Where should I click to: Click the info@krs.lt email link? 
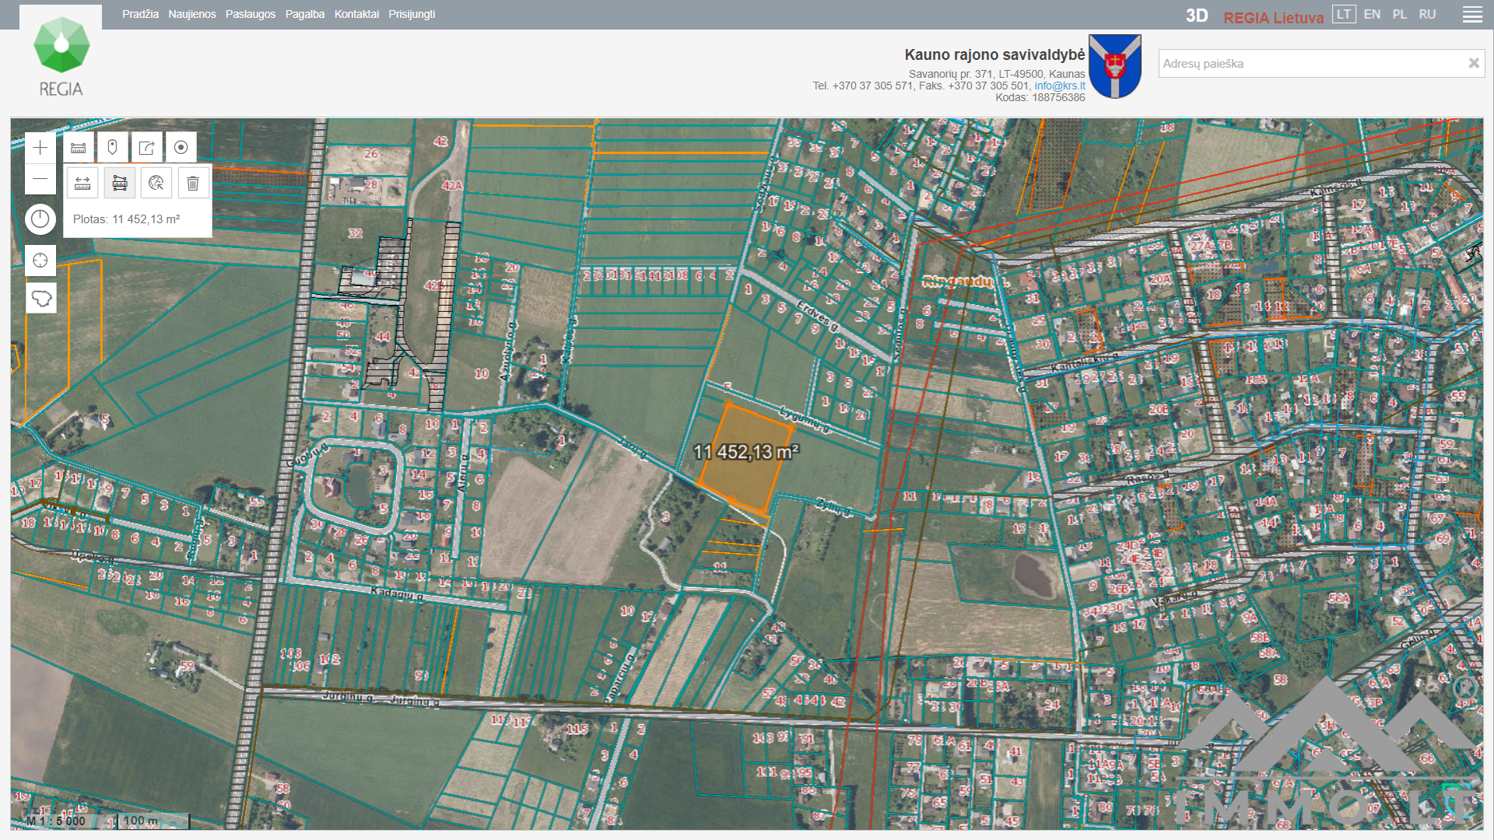(1059, 86)
